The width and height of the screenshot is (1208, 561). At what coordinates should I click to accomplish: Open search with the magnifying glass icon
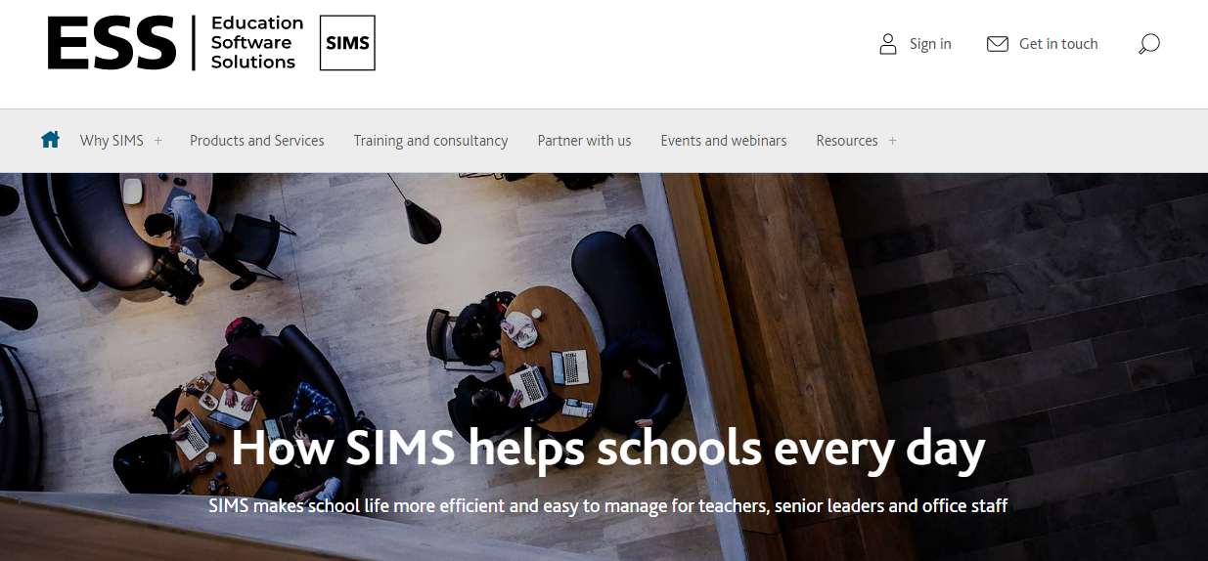tap(1149, 44)
